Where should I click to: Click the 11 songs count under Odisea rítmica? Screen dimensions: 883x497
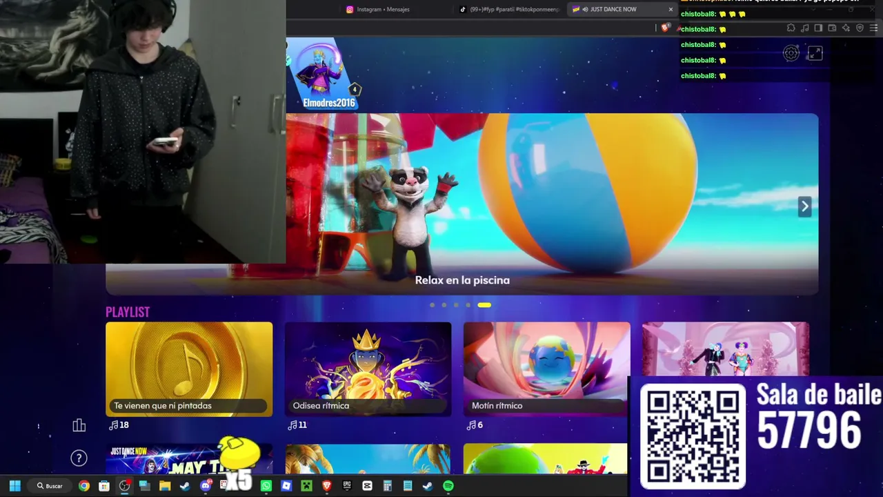(297, 425)
